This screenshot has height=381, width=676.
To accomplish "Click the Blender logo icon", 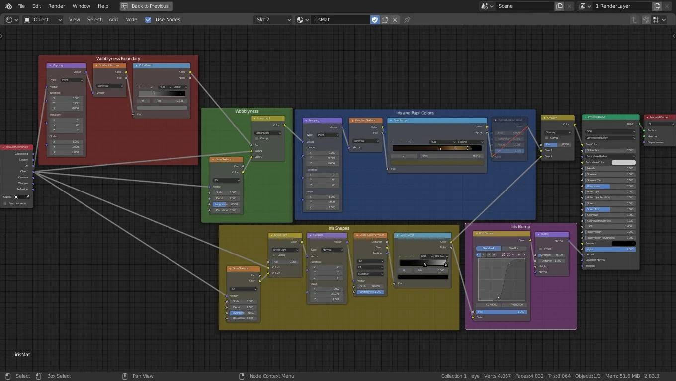I will [x=8, y=6].
